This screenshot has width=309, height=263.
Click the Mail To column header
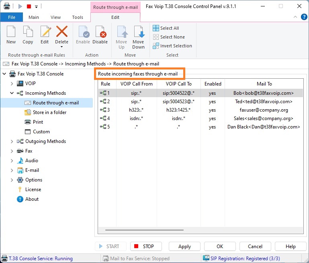264,84
